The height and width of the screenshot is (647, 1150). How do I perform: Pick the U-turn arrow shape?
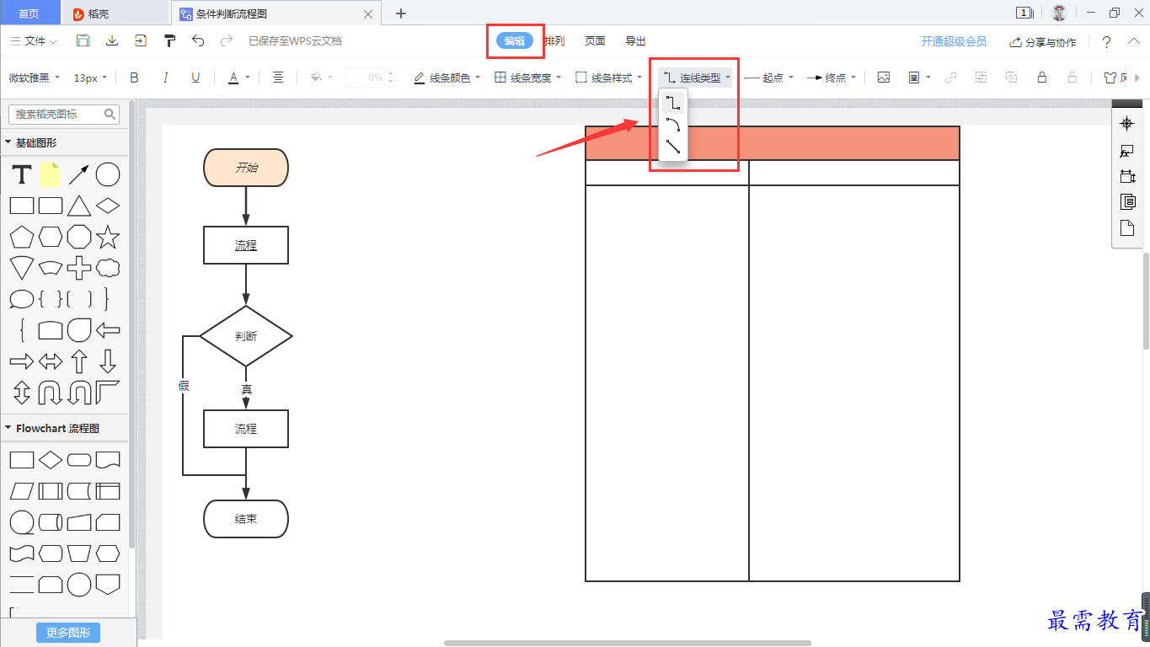[x=51, y=393]
